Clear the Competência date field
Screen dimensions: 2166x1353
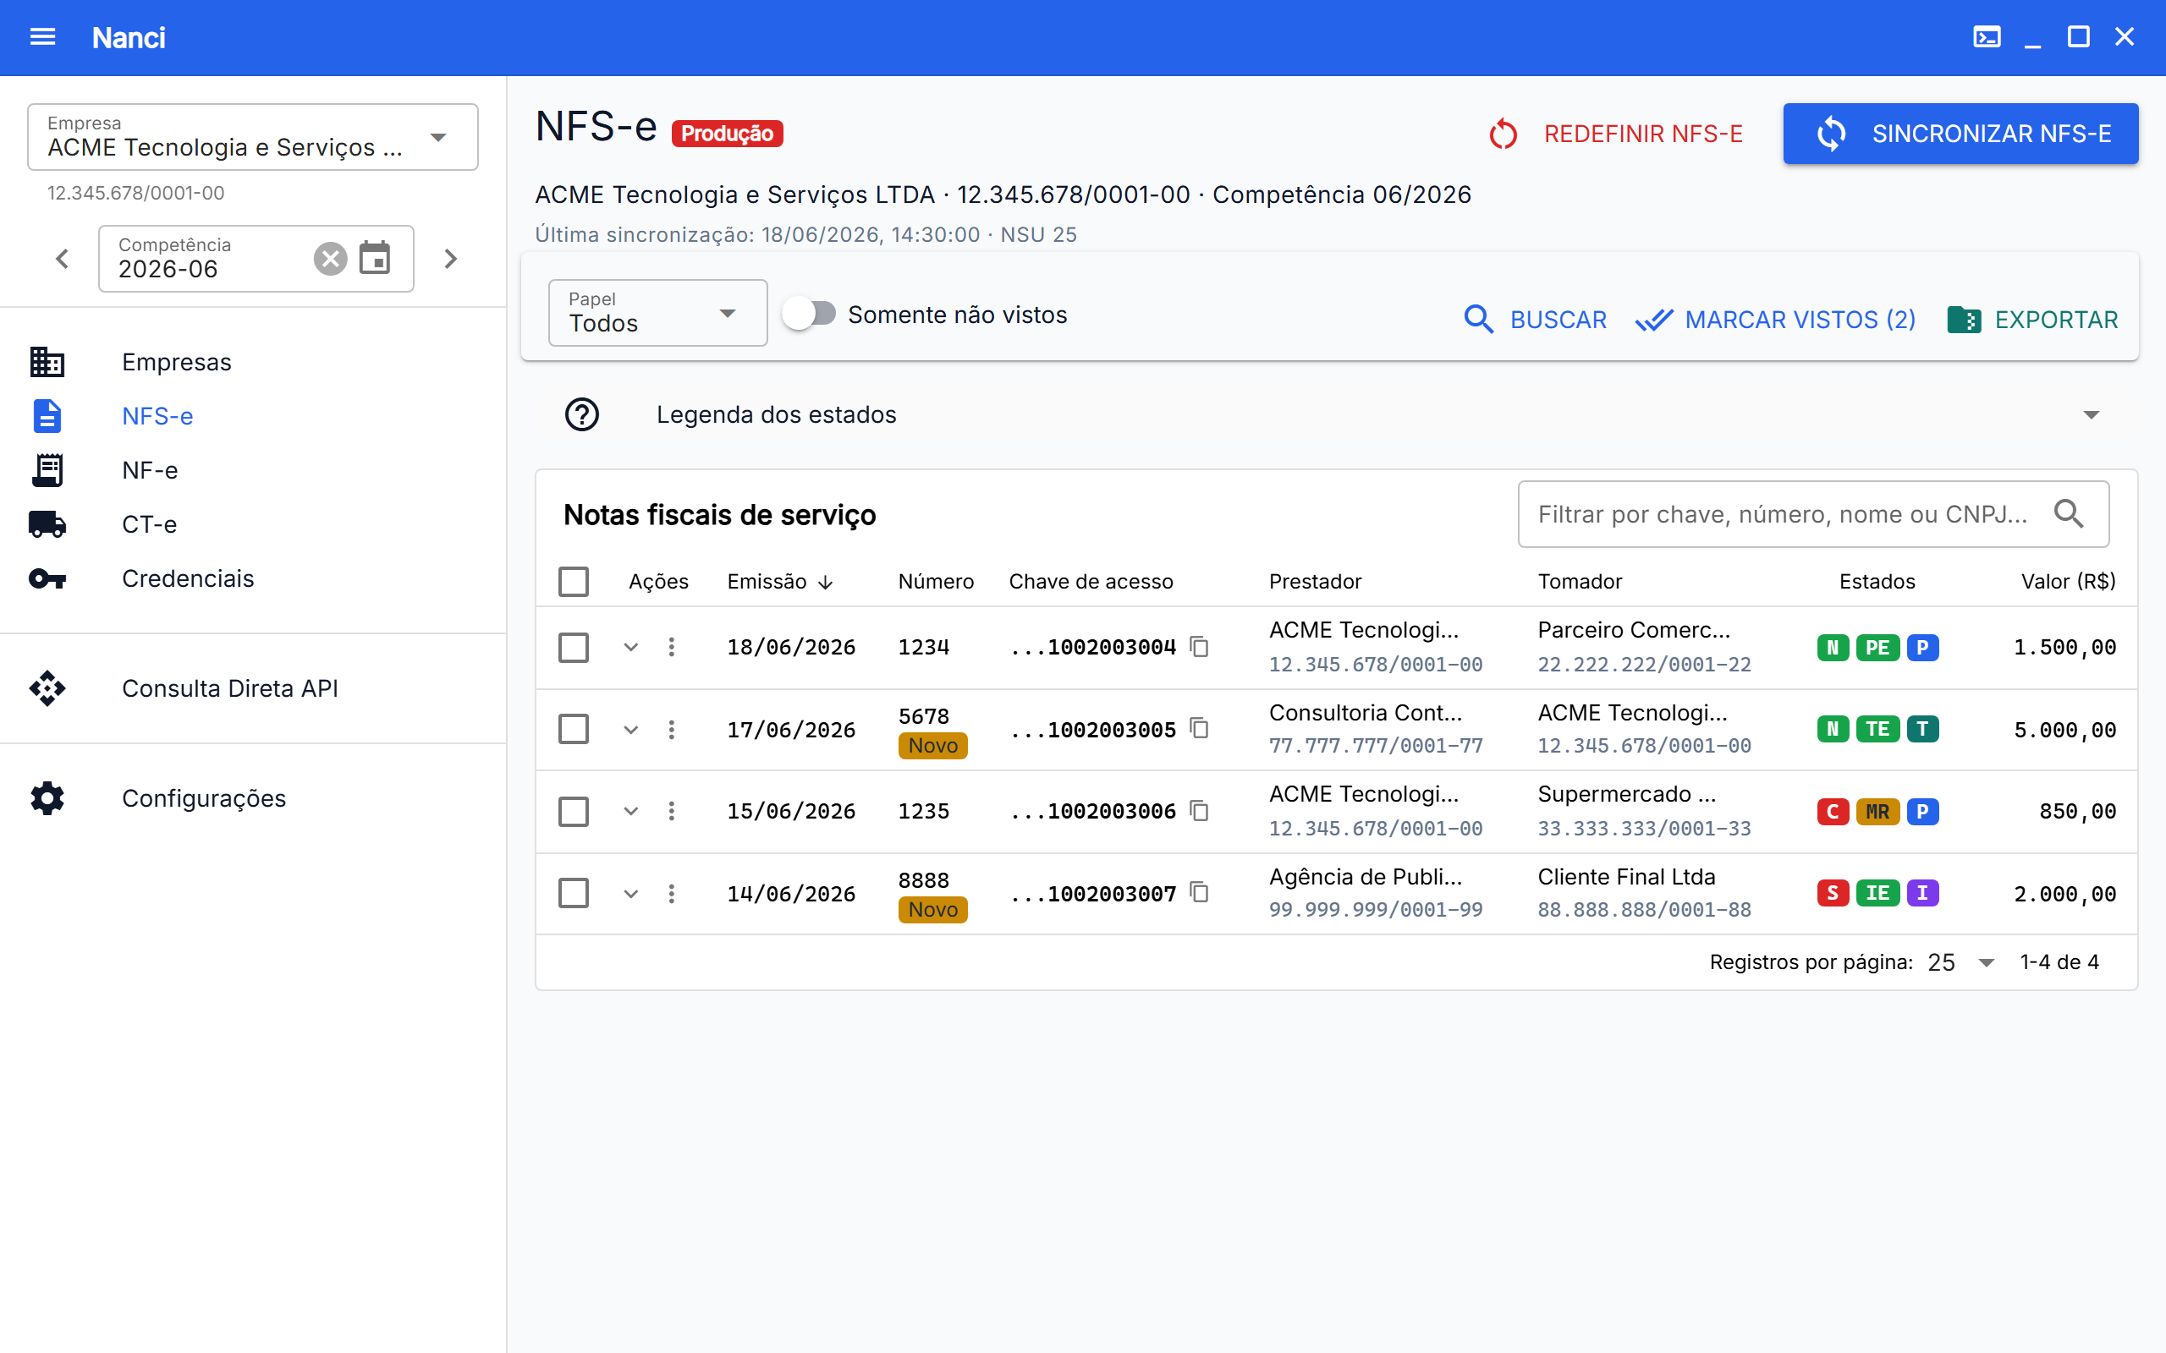pyautogui.click(x=330, y=259)
